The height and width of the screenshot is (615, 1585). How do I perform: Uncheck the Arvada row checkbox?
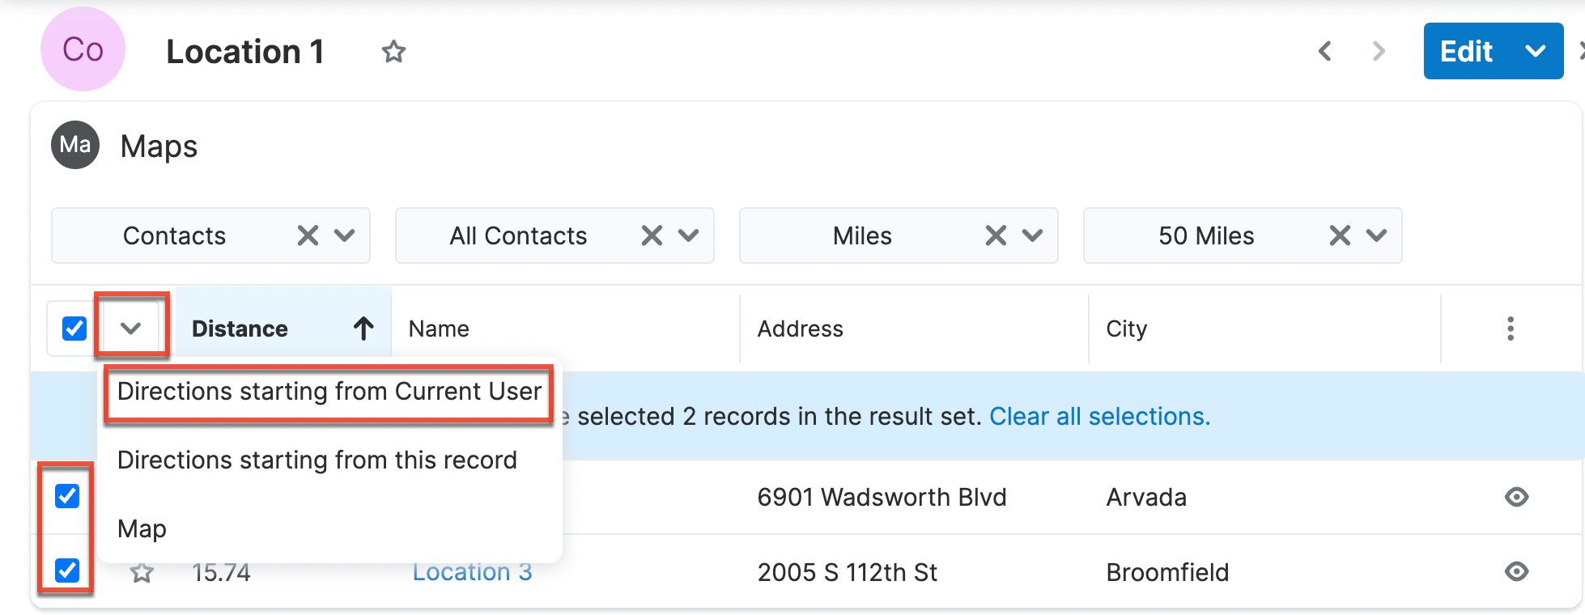point(67,495)
